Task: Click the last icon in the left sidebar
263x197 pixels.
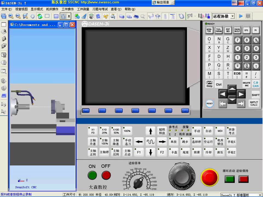Action: [4, 111]
